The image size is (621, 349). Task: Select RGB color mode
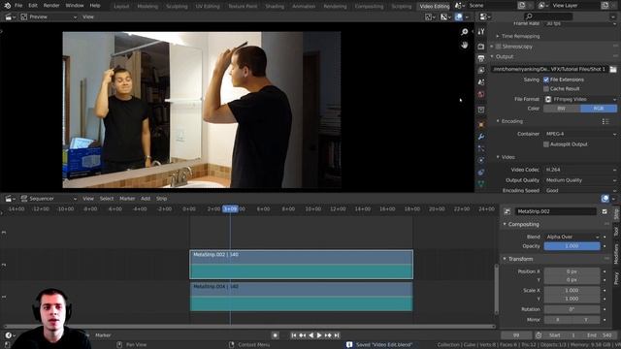pos(599,109)
